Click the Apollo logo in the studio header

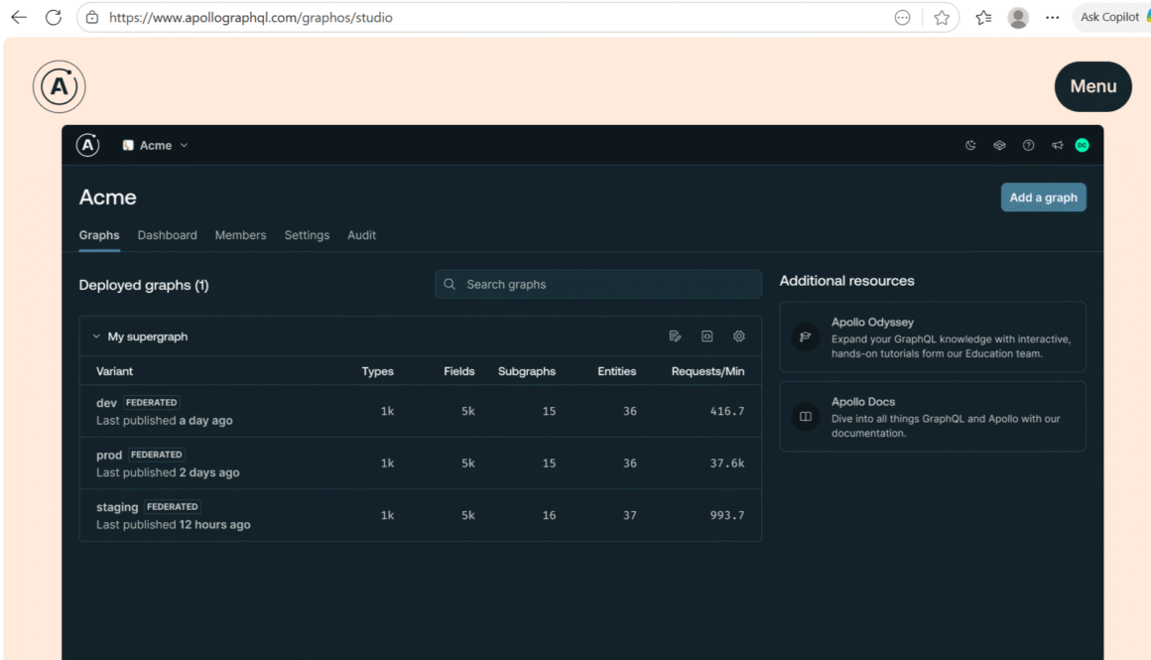88,146
